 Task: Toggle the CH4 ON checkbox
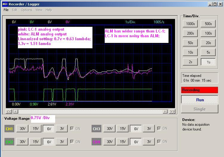click(159, 142)
